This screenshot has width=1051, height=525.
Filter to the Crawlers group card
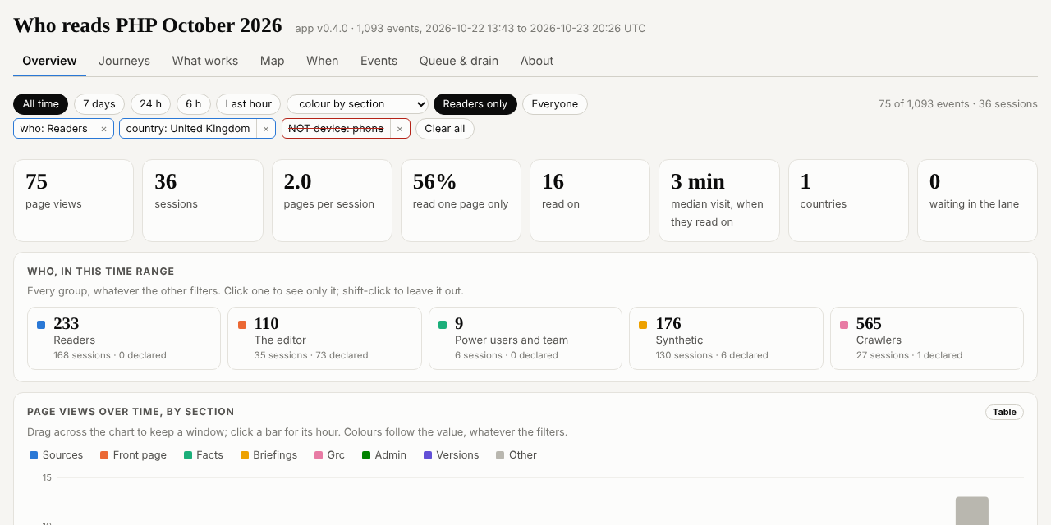pos(927,339)
